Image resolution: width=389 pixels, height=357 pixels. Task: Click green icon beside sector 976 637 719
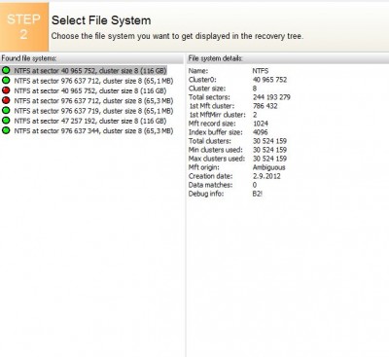(6, 111)
